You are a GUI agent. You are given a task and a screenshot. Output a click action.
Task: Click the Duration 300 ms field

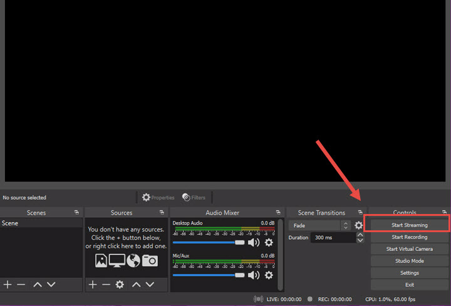[333, 238]
